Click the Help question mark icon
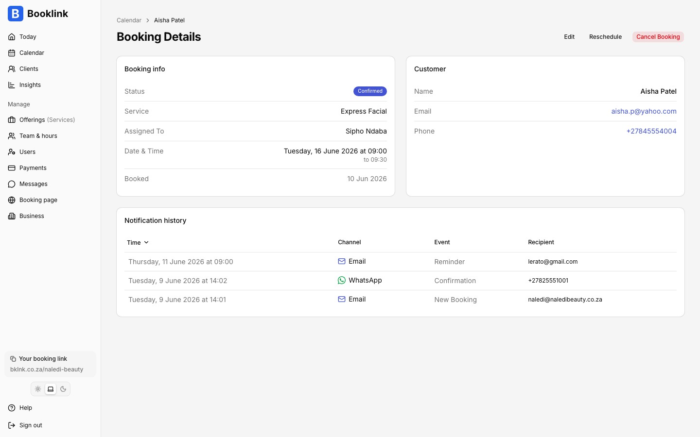Image resolution: width=700 pixels, height=437 pixels. tap(12, 408)
